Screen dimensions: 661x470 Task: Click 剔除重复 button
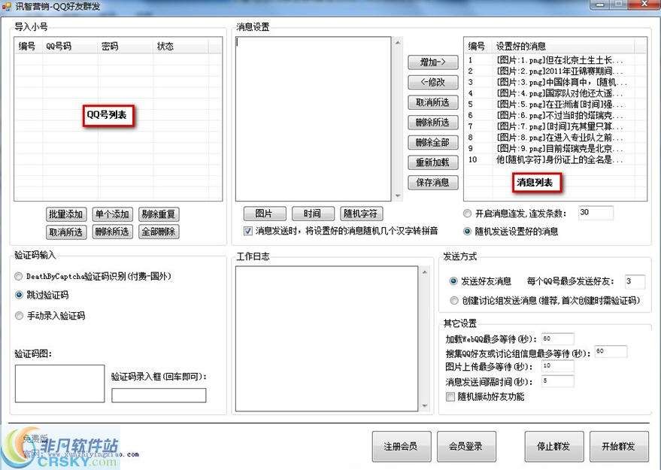159,214
